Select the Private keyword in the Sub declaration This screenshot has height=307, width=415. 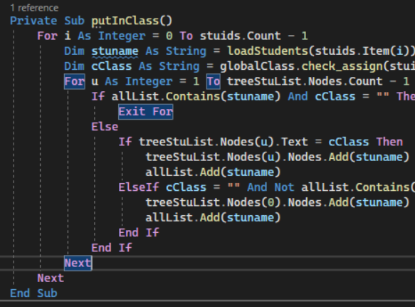click(x=33, y=21)
